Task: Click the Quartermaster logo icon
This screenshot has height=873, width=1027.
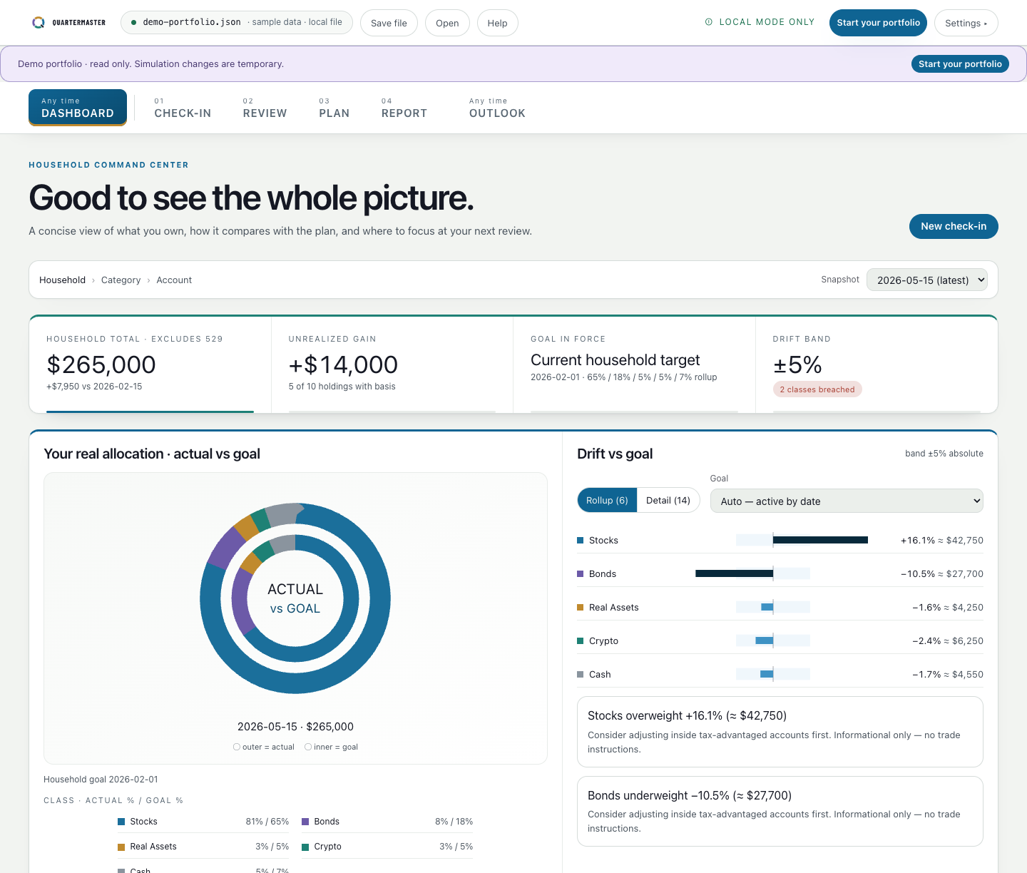Action: coord(39,23)
